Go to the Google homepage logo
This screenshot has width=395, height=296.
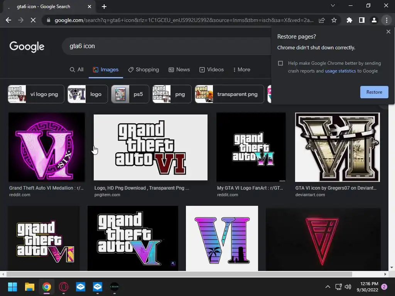pos(27,47)
